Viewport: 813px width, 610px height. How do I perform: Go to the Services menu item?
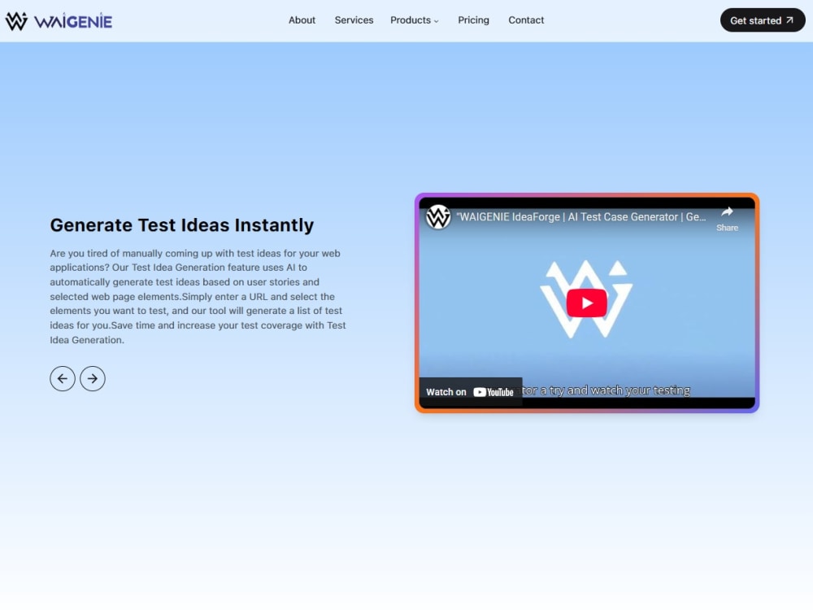[354, 20]
